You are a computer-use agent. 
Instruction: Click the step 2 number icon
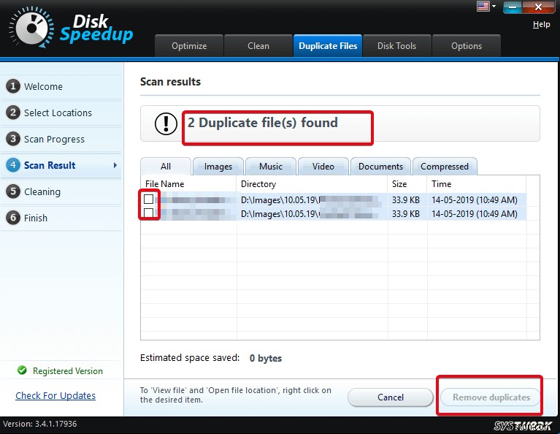tap(13, 113)
